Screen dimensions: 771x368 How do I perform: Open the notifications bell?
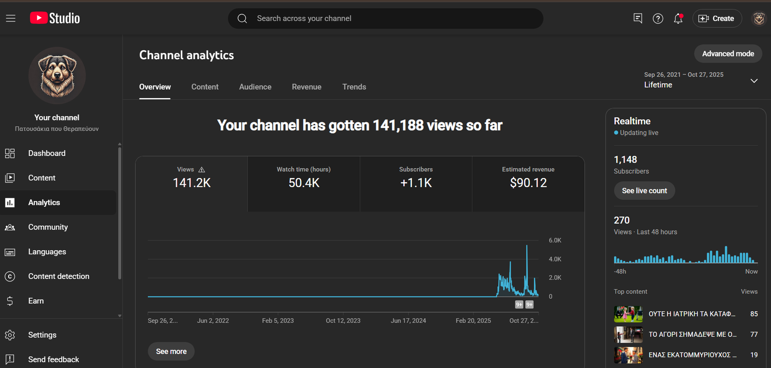click(x=678, y=18)
